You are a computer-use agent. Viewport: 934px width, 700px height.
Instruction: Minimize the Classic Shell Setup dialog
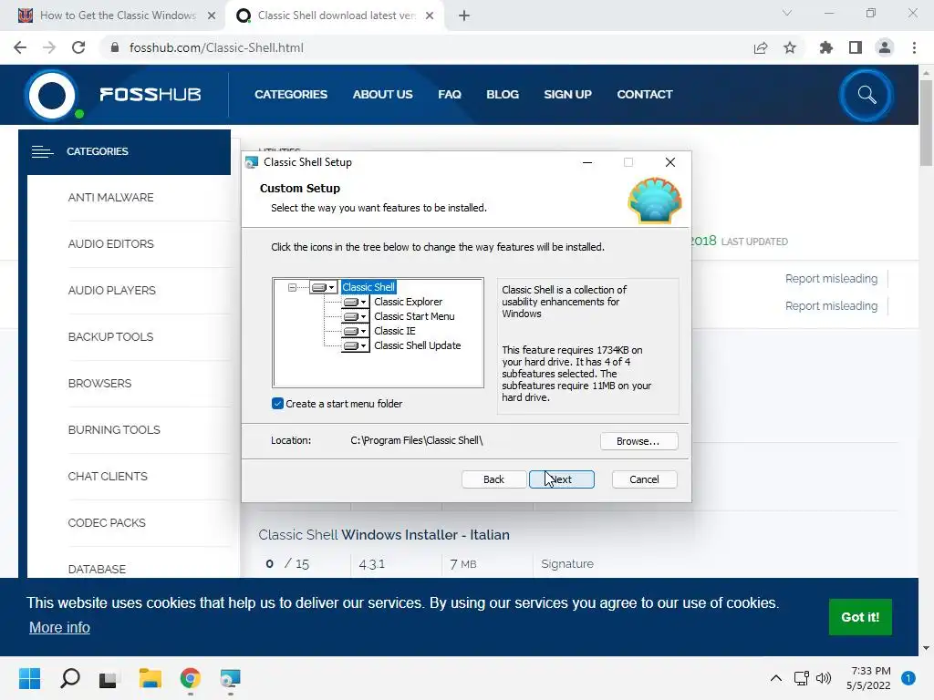coord(587,162)
